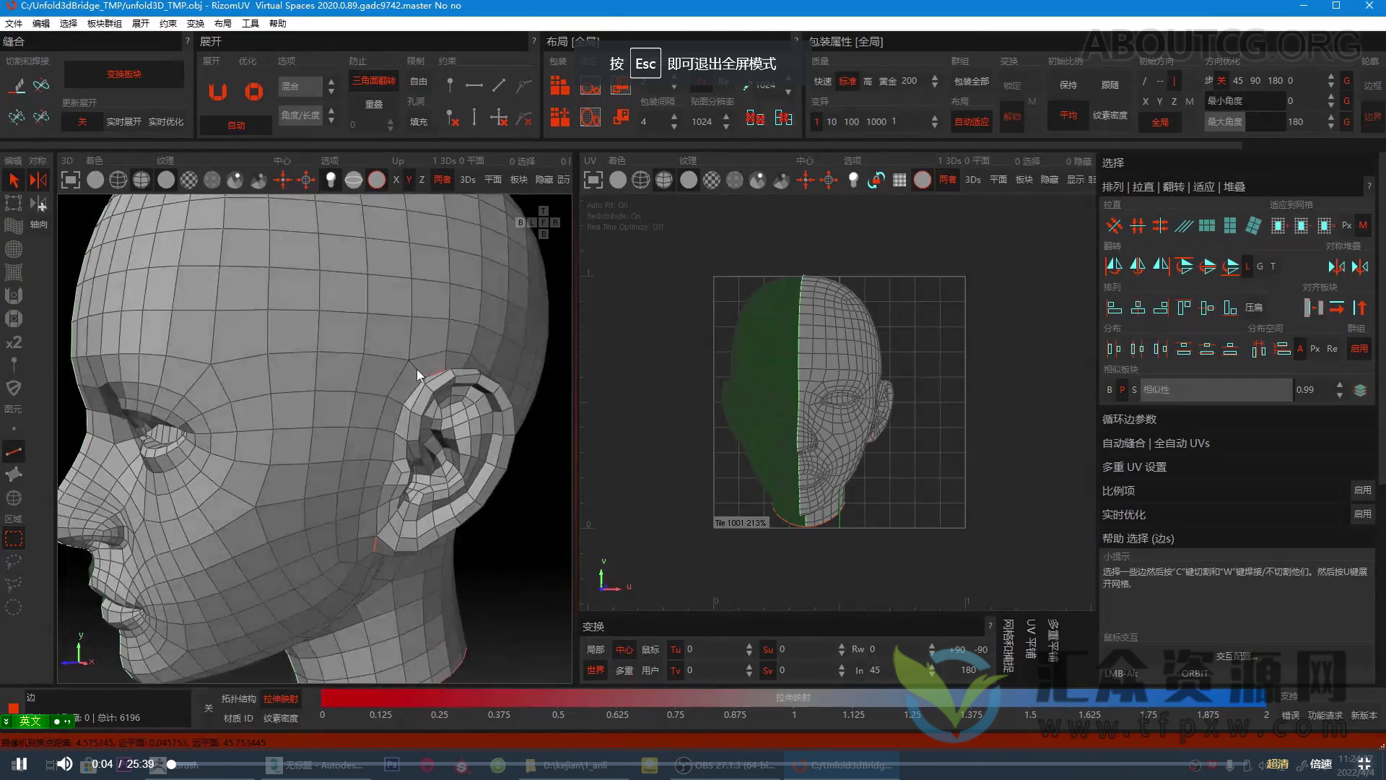Adjust the 包装间隔 stepper arrows

point(674,121)
